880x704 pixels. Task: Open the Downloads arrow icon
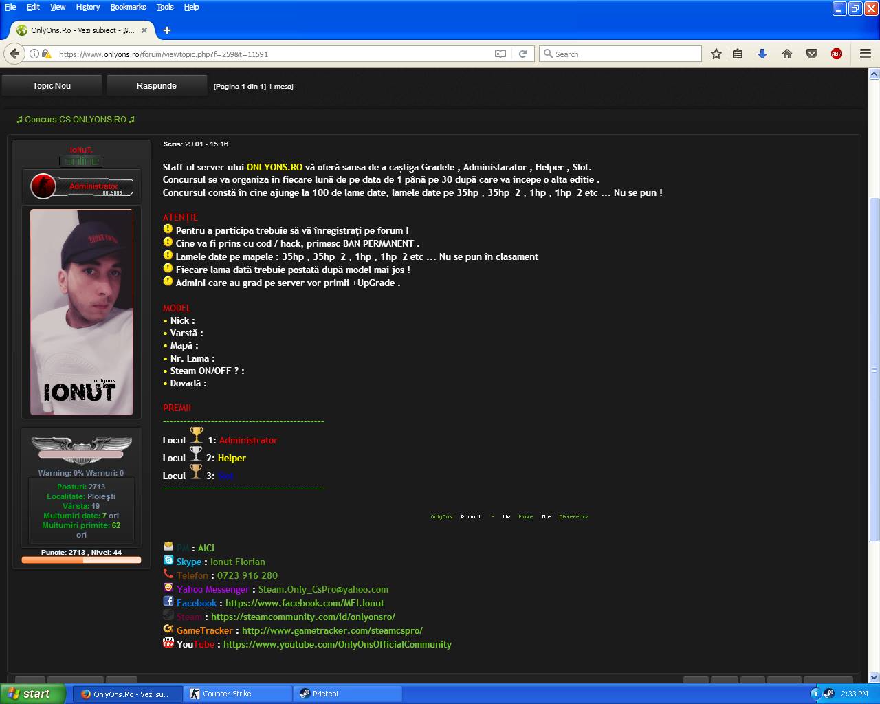762,54
